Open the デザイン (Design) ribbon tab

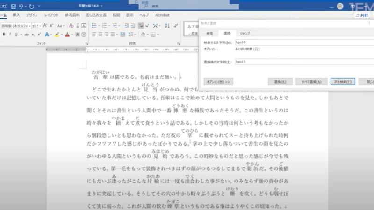(32, 15)
